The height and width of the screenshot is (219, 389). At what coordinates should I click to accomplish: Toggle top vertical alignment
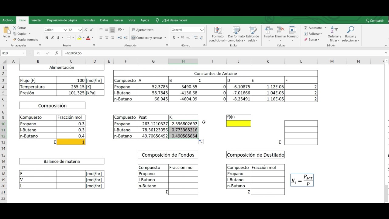[x=101, y=30]
